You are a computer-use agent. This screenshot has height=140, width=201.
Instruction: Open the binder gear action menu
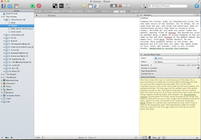point(12,137)
